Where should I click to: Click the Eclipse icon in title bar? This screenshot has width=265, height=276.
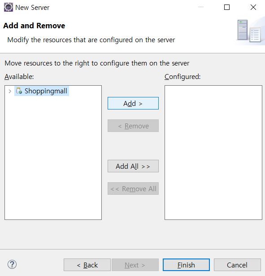[x=9, y=7]
